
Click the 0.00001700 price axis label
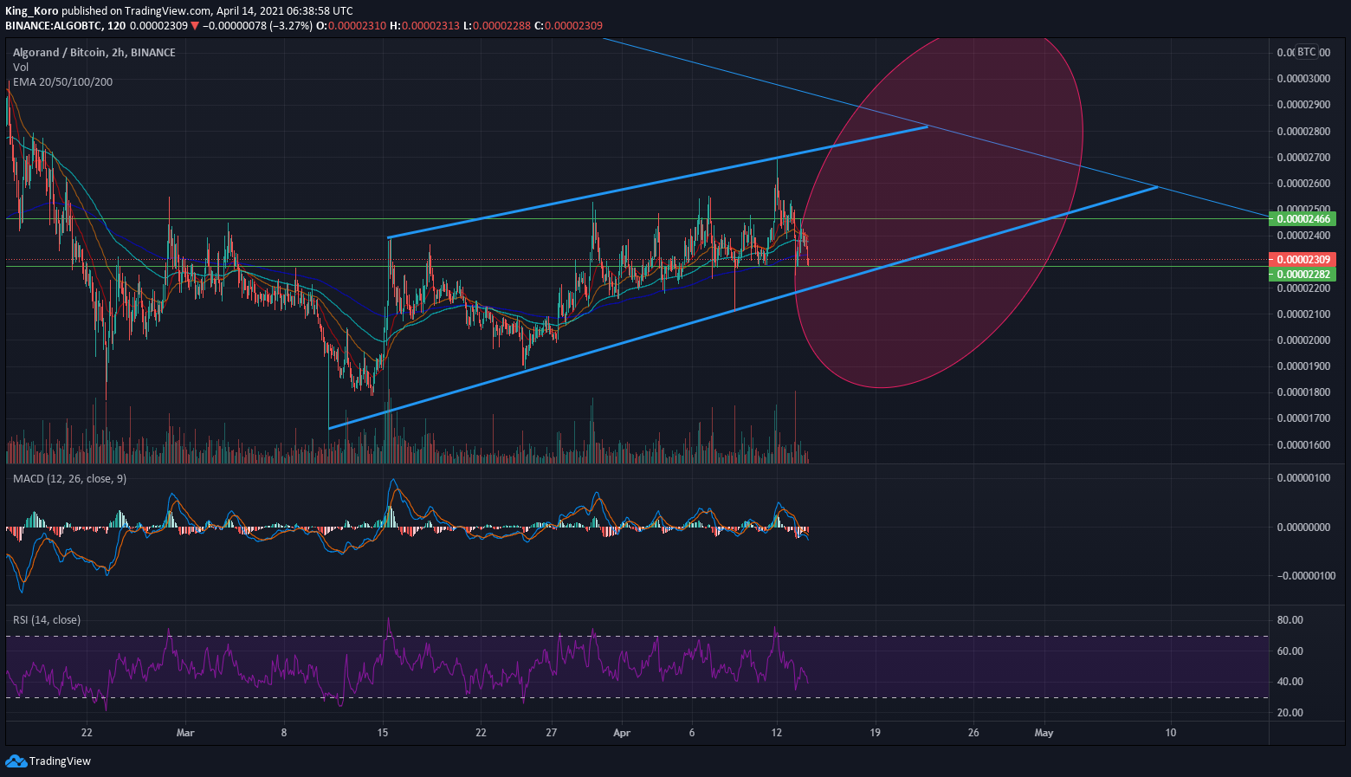[x=1303, y=418]
